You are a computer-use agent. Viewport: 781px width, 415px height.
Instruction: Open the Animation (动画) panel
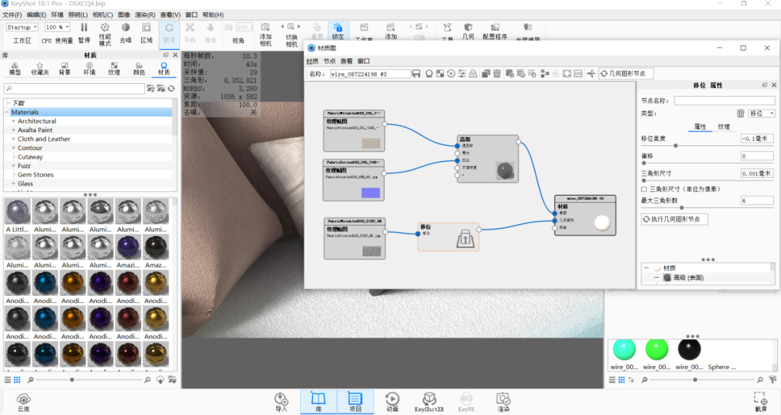[392, 402]
